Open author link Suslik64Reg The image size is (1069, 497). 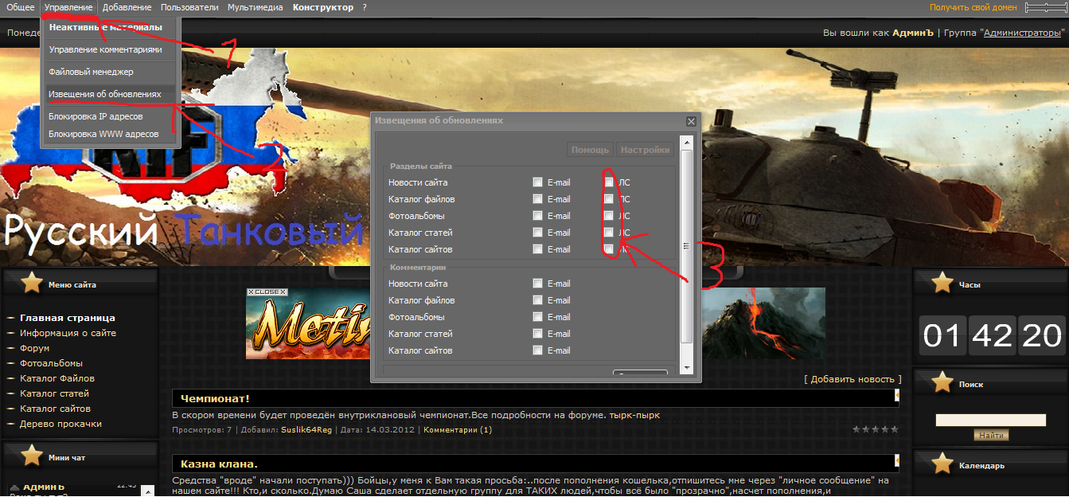click(x=306, y=430)
